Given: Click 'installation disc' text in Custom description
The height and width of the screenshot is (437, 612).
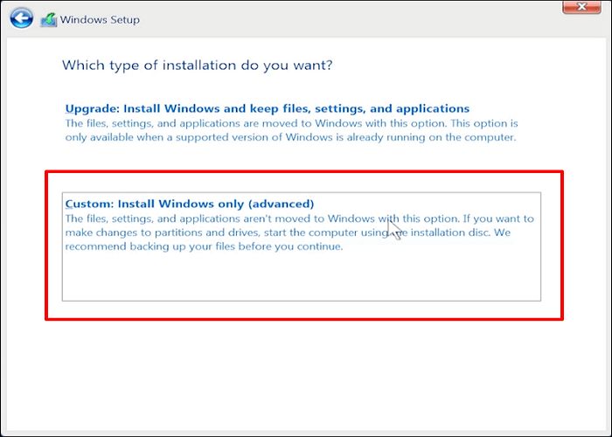Looking at the screenshot, I should [x=452, y=232].
